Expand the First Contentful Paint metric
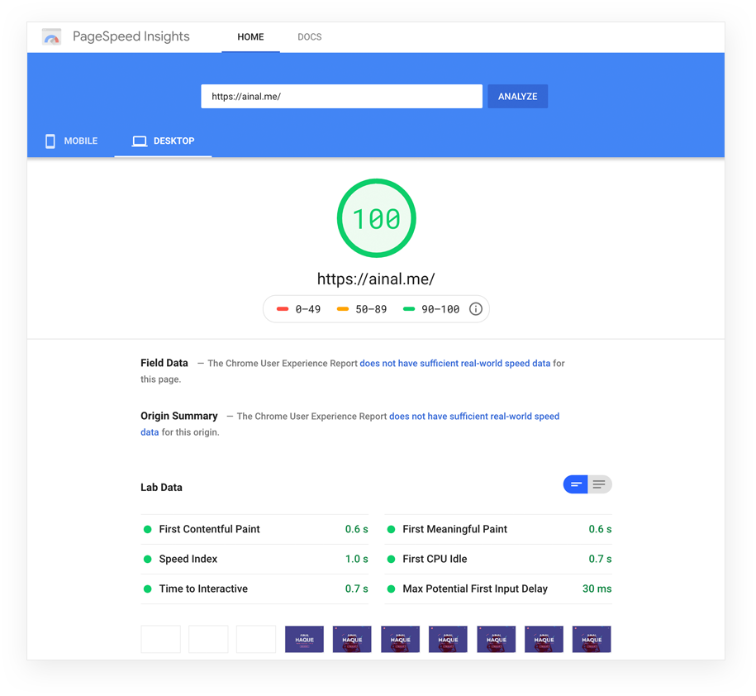 (x=210, y=529)
